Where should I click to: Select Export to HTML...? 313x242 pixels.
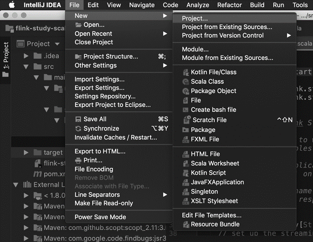[119, 151]
